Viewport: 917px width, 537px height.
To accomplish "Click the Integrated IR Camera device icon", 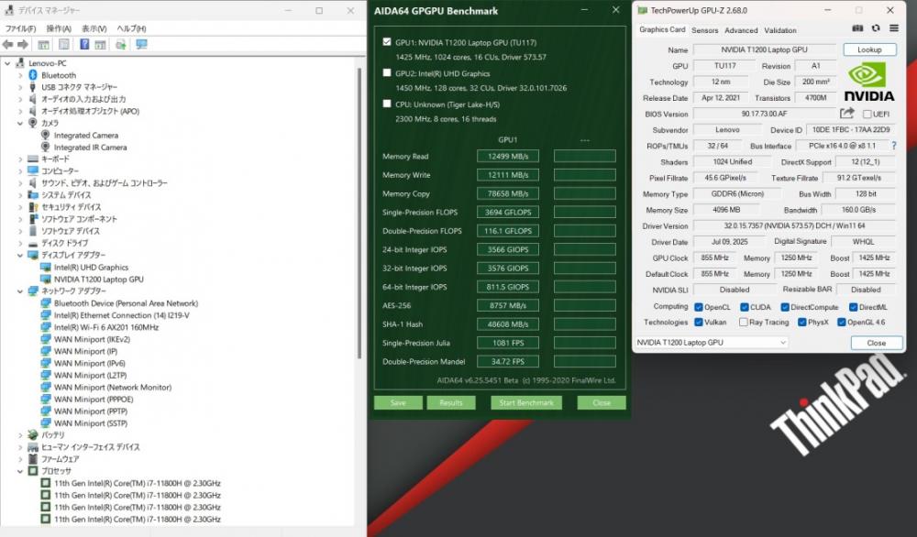I will [45, 148].
